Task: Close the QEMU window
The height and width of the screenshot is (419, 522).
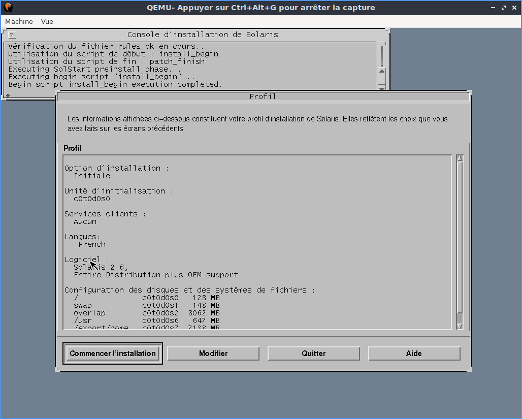Action: (x=514, y=7)
